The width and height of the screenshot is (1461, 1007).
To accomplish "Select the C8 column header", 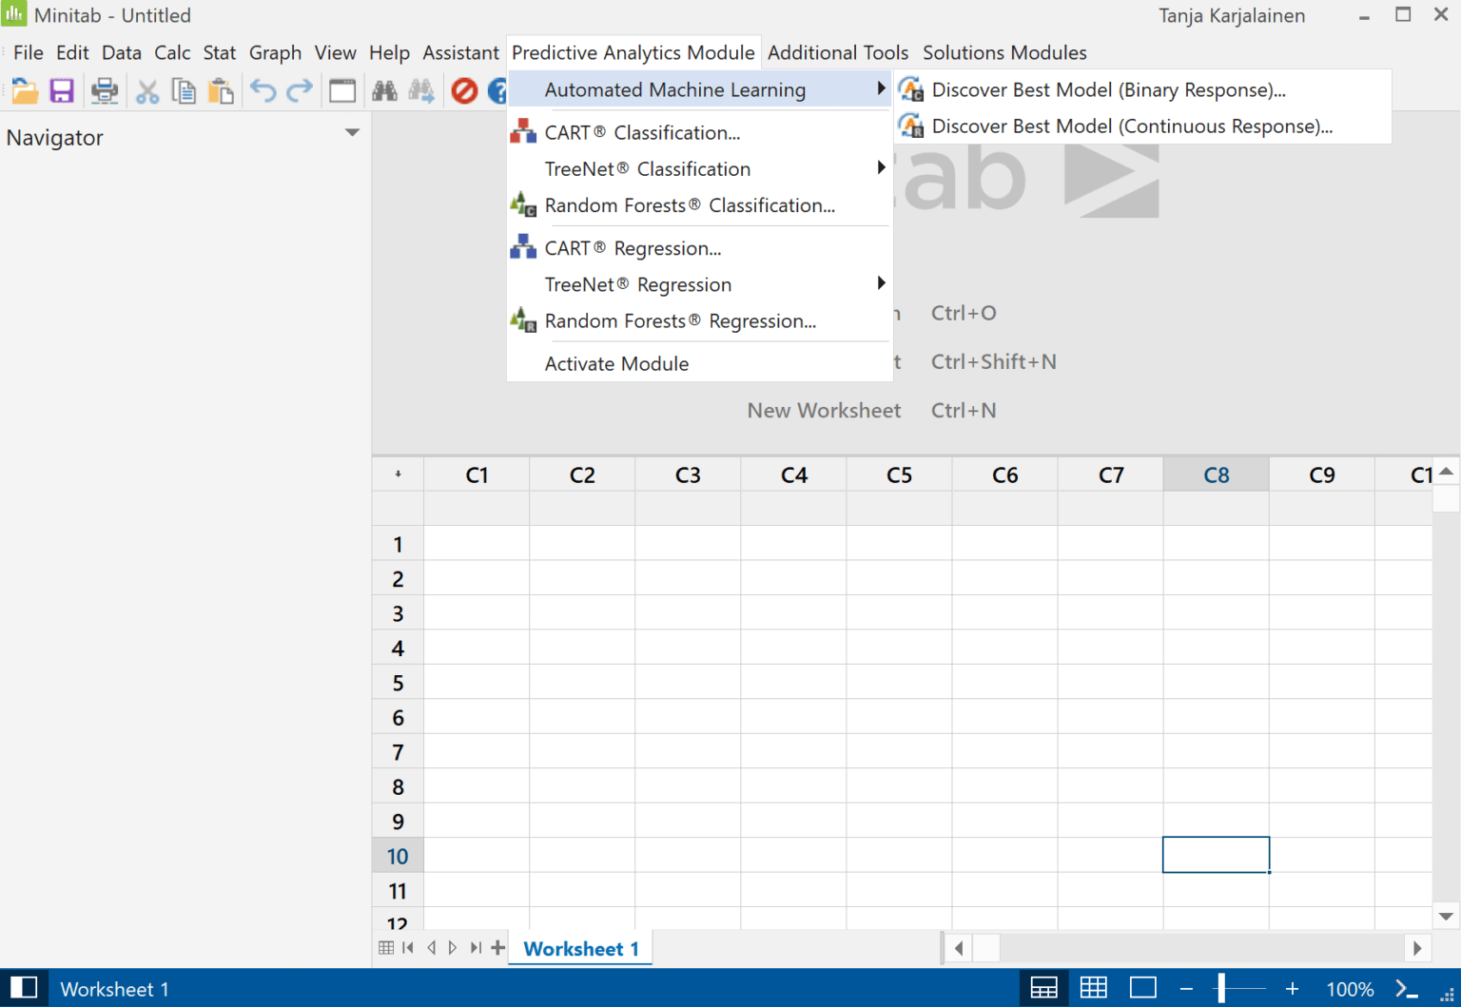I will 1216,474.
